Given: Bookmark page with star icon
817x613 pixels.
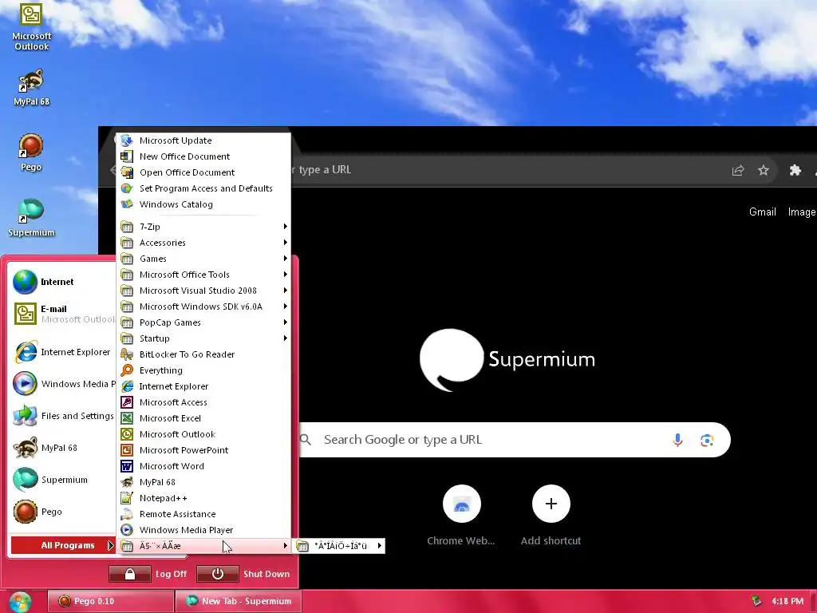Looking at the screenshot, I should click(764, 170).
